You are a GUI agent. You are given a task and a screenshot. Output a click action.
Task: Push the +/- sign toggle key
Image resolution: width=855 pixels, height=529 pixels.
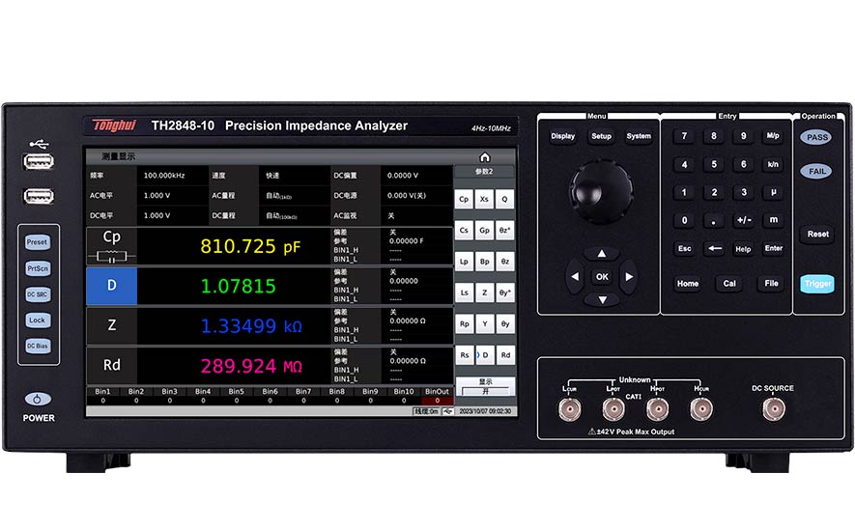click(x=744, y=220)
